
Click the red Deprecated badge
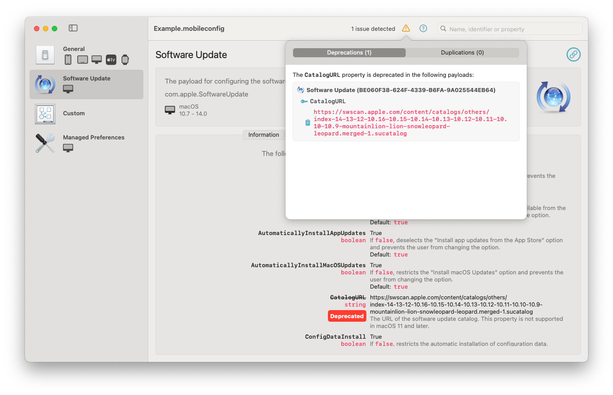[347, 316]
